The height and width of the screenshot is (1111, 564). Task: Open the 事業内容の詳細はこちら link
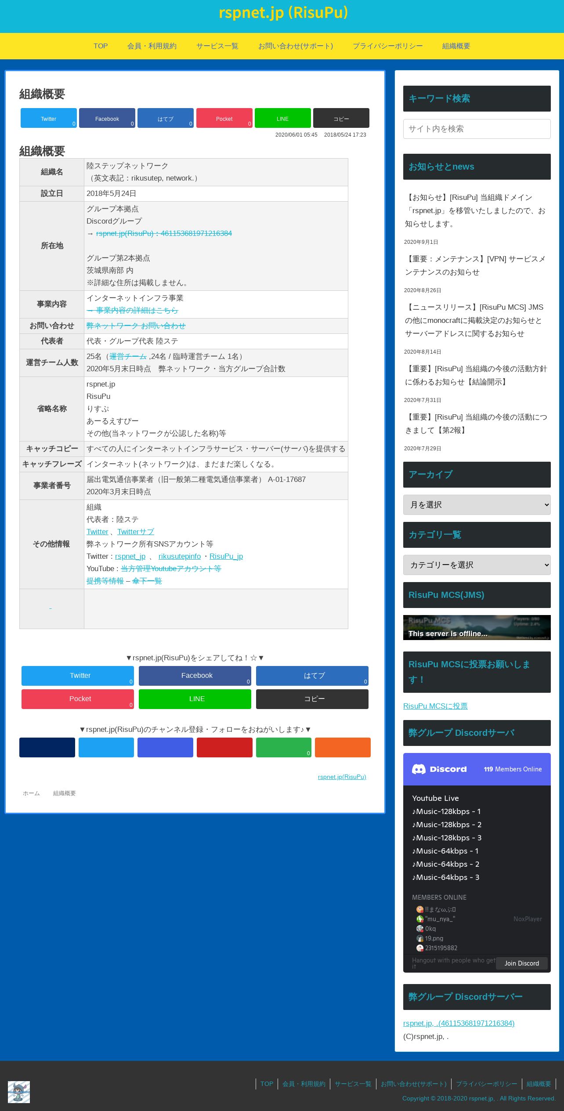tap(132, 310)
